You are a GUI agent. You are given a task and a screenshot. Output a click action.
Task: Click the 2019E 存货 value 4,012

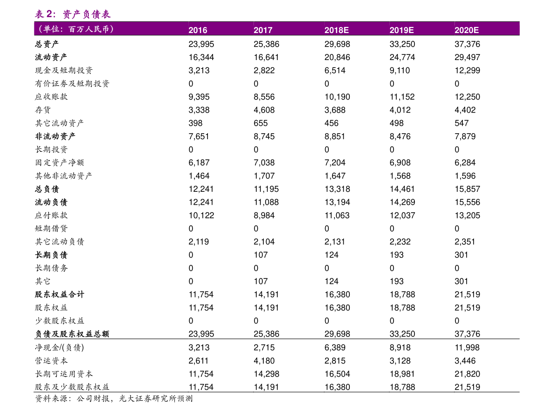(x=400, y=110)
